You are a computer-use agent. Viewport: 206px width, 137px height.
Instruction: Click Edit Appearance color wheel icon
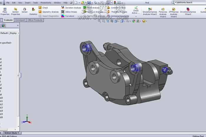tap(134, 21)
